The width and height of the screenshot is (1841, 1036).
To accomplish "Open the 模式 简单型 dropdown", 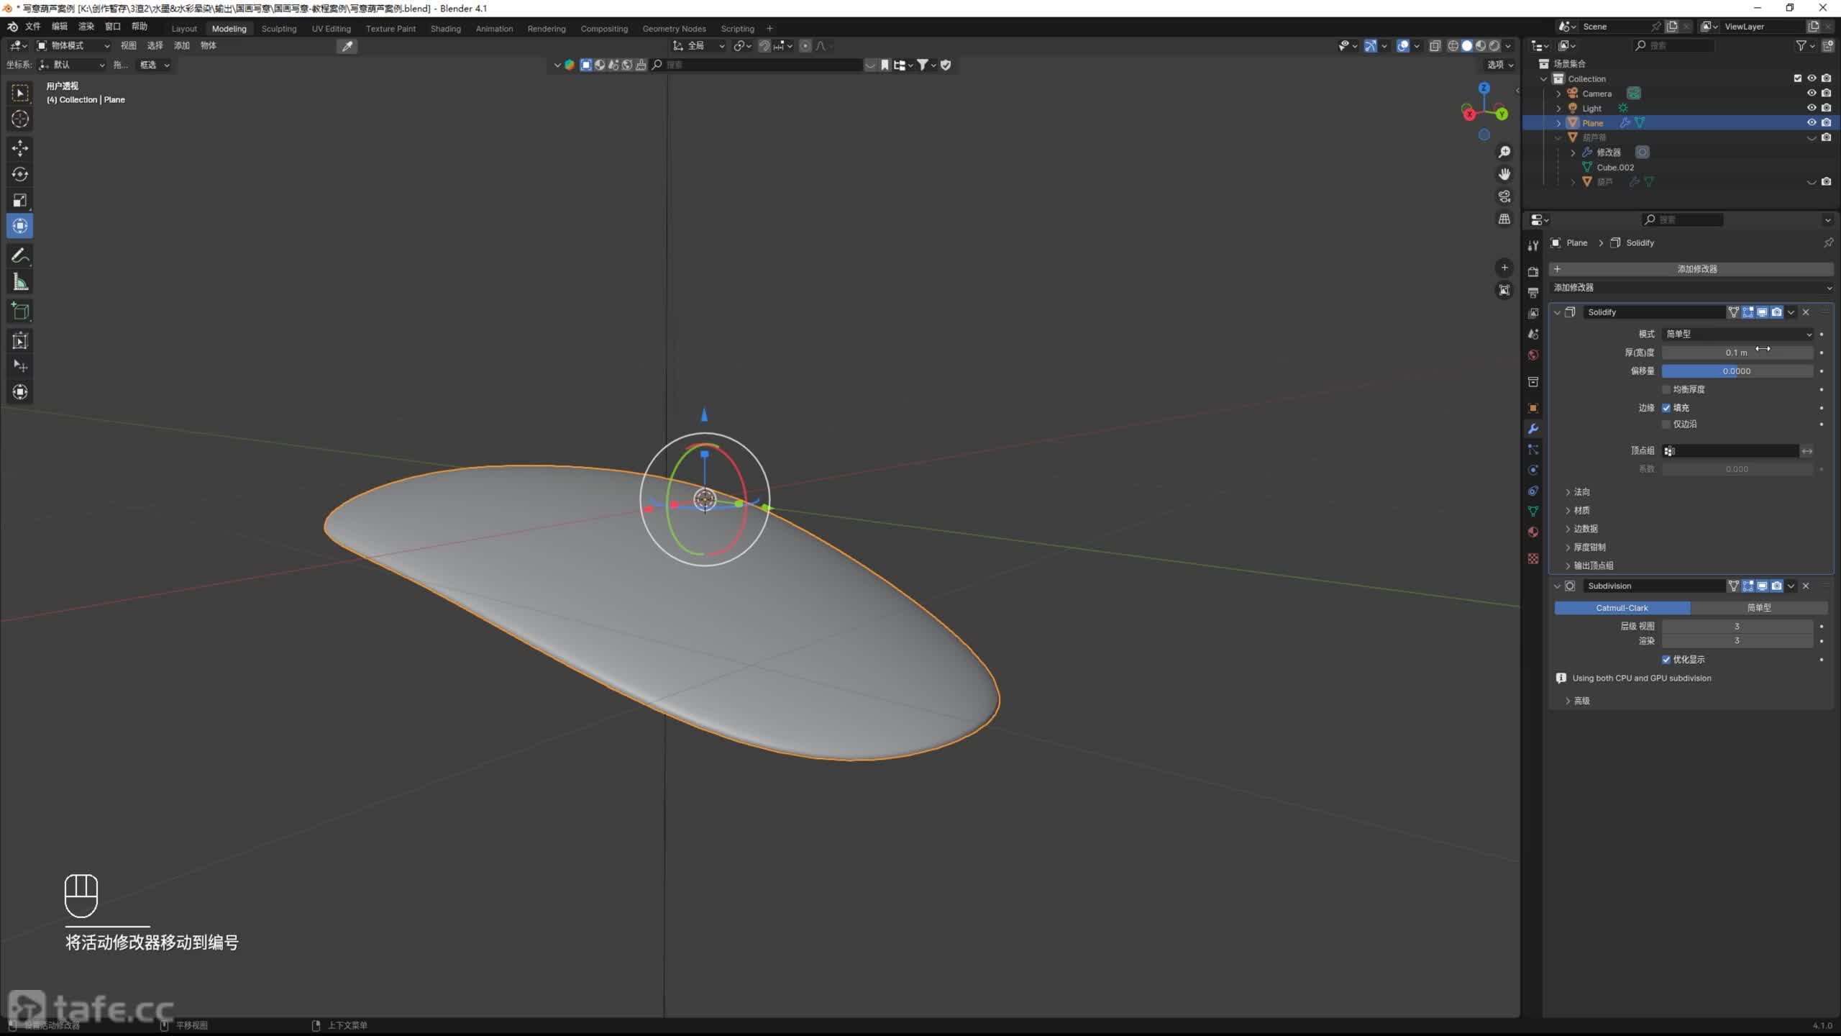I will click(x=1737, y=334).
